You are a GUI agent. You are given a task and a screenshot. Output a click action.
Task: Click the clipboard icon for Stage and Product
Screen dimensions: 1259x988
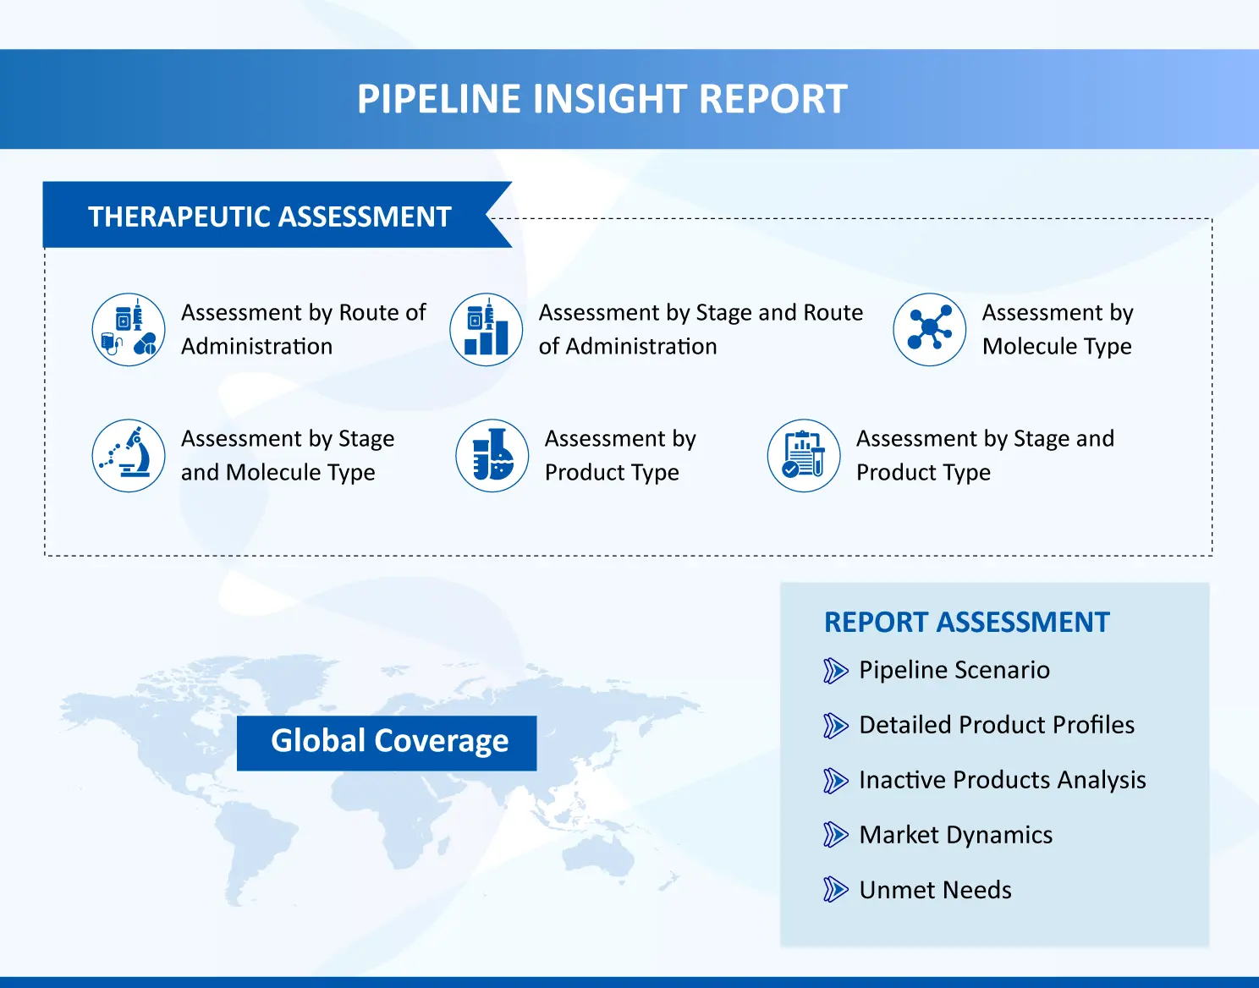coord(803,455)
